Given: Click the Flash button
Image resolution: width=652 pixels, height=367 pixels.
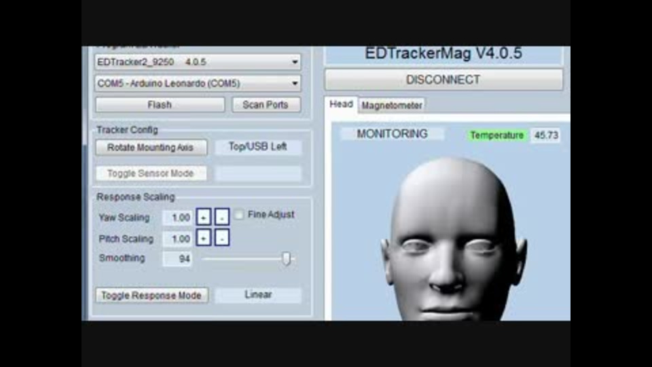Looking at the screenshot, I should 160,105.
